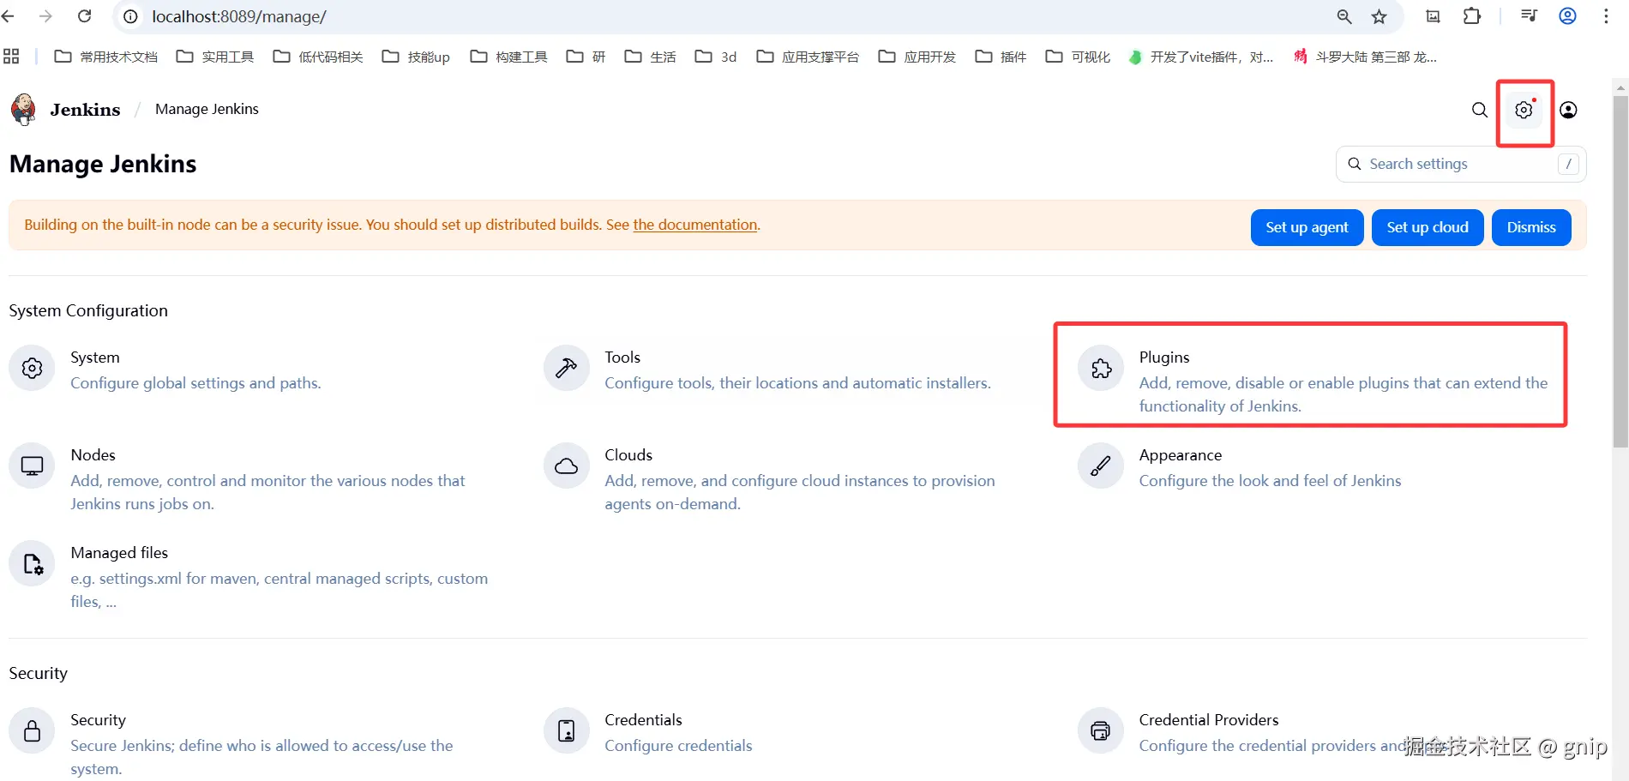The height and width of the screenshot is (781, 1629).
Task: Click the Jenkins butler logo
Action: coord(23,109)
